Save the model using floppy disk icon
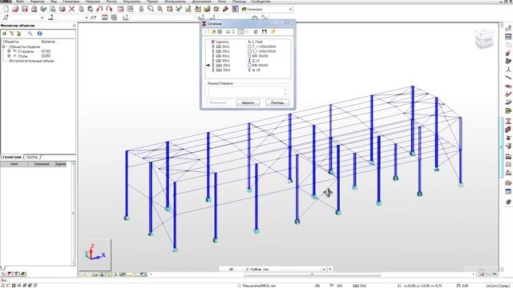This screenshot has width=513, height=288. 25,9
